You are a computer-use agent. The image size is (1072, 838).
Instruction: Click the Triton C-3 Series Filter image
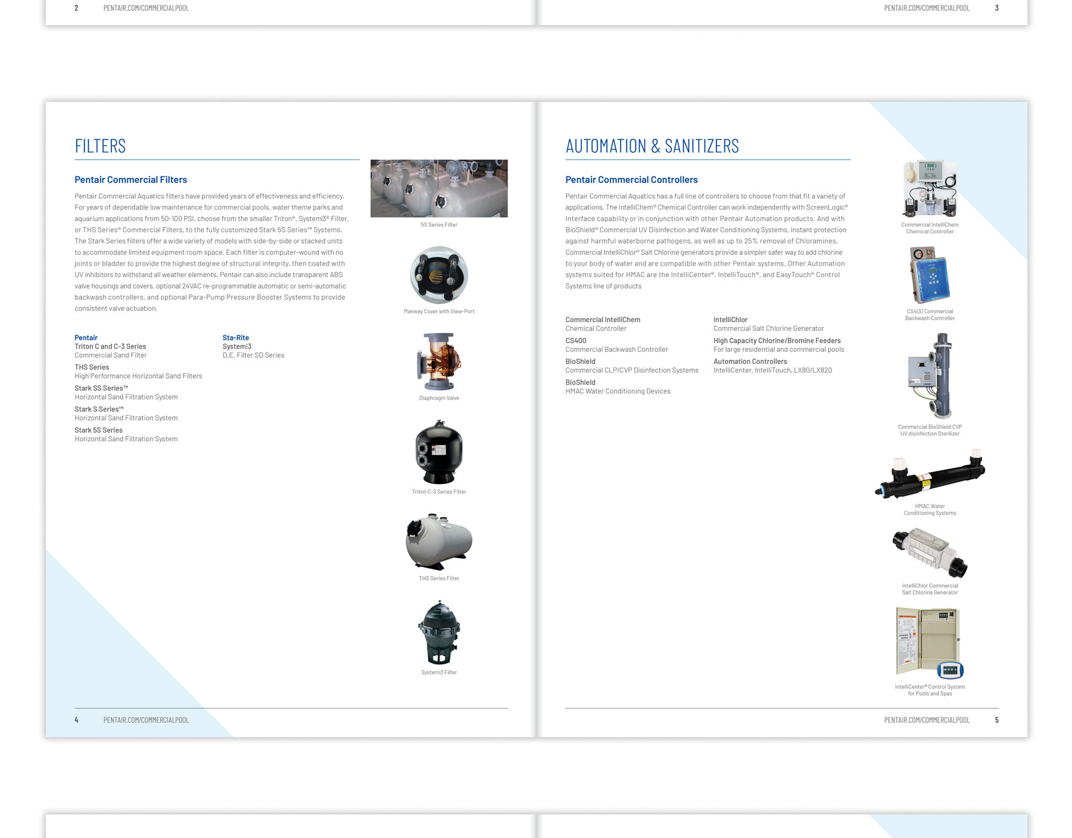439,452
